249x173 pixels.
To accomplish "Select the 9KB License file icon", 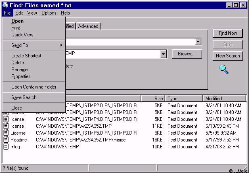I will (6, 133).
